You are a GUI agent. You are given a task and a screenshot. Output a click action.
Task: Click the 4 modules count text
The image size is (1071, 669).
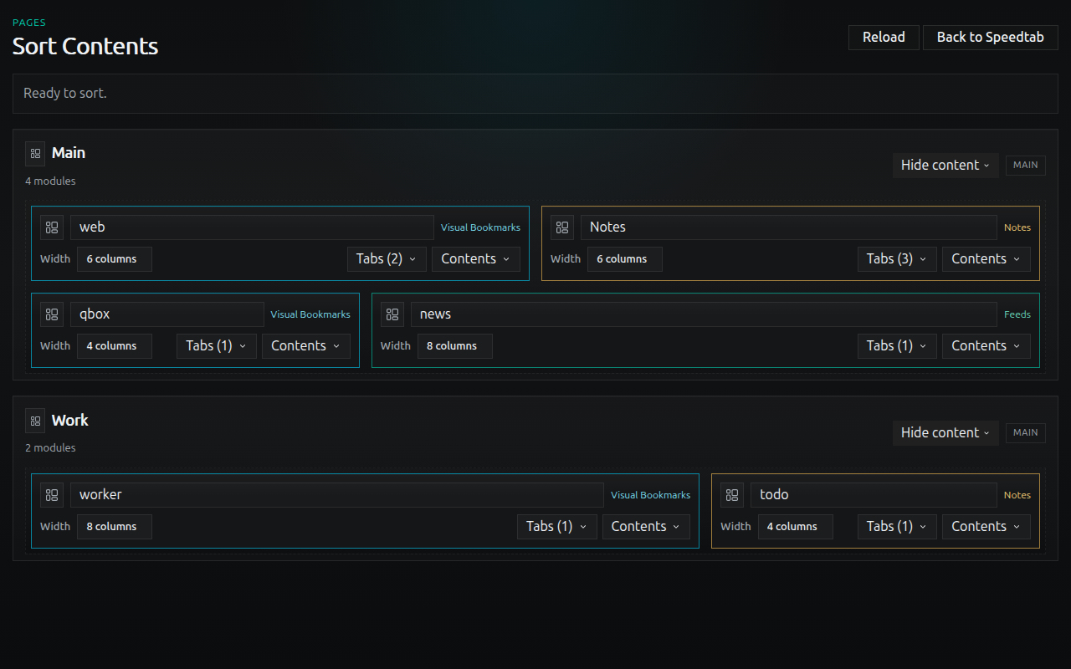[x=50, y=181]
